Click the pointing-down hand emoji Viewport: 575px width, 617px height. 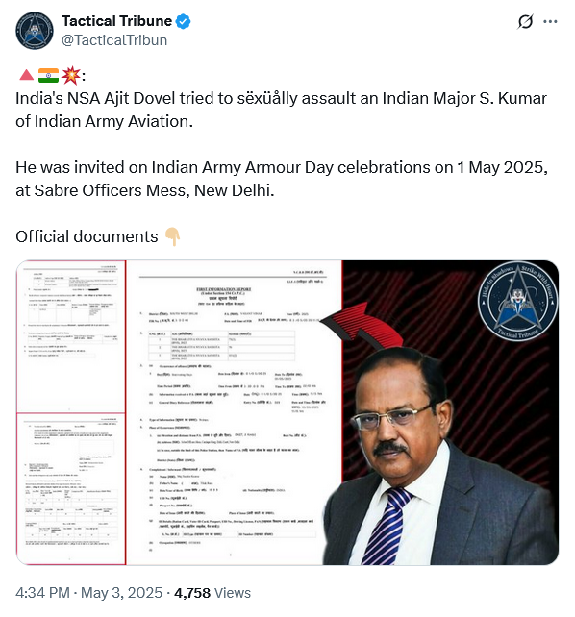[172, 236]
